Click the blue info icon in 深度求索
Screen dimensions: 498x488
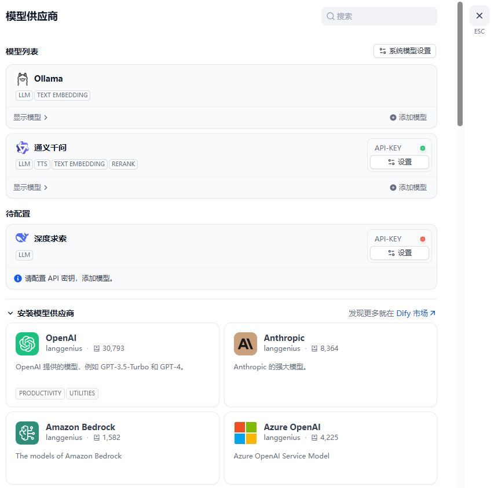[18, 278]
